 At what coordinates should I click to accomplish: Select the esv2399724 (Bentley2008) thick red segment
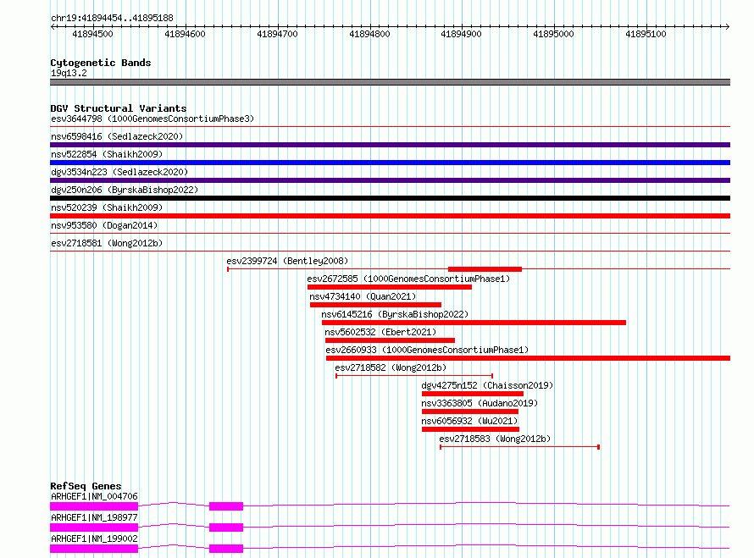(x=485, y=269)
